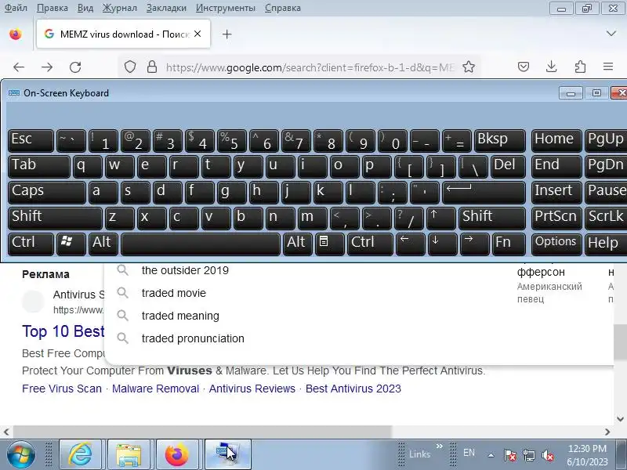The height and width of the screenshot is (470, 627).
Task: Toggle the left Ctrl key
Action: pos(31,244)
